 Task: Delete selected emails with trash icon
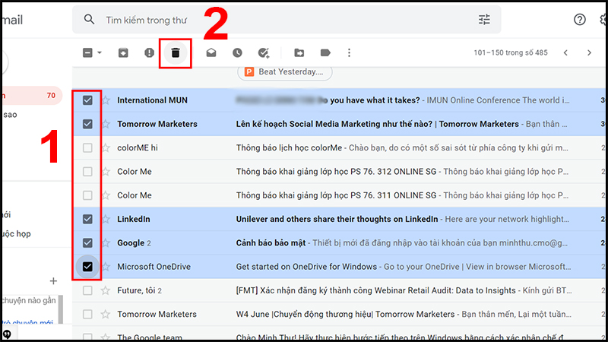(x=176, y=52)
